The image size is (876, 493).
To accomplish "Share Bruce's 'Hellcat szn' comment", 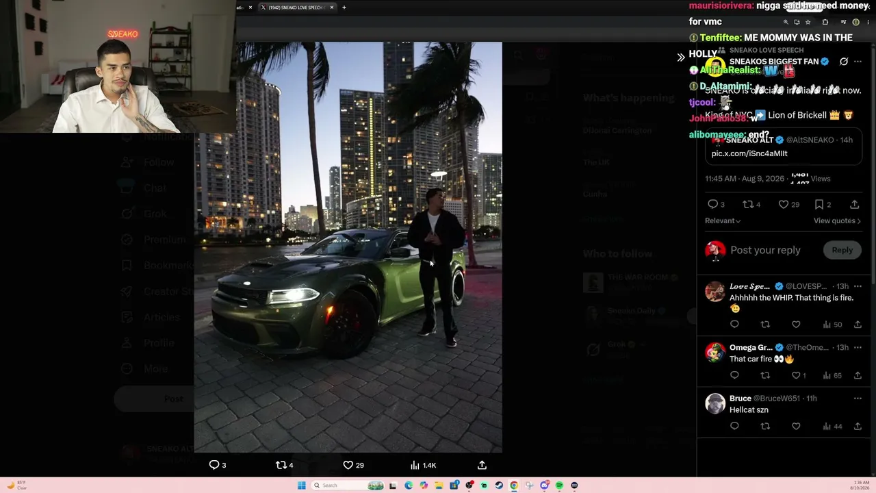I will (858, 426).
